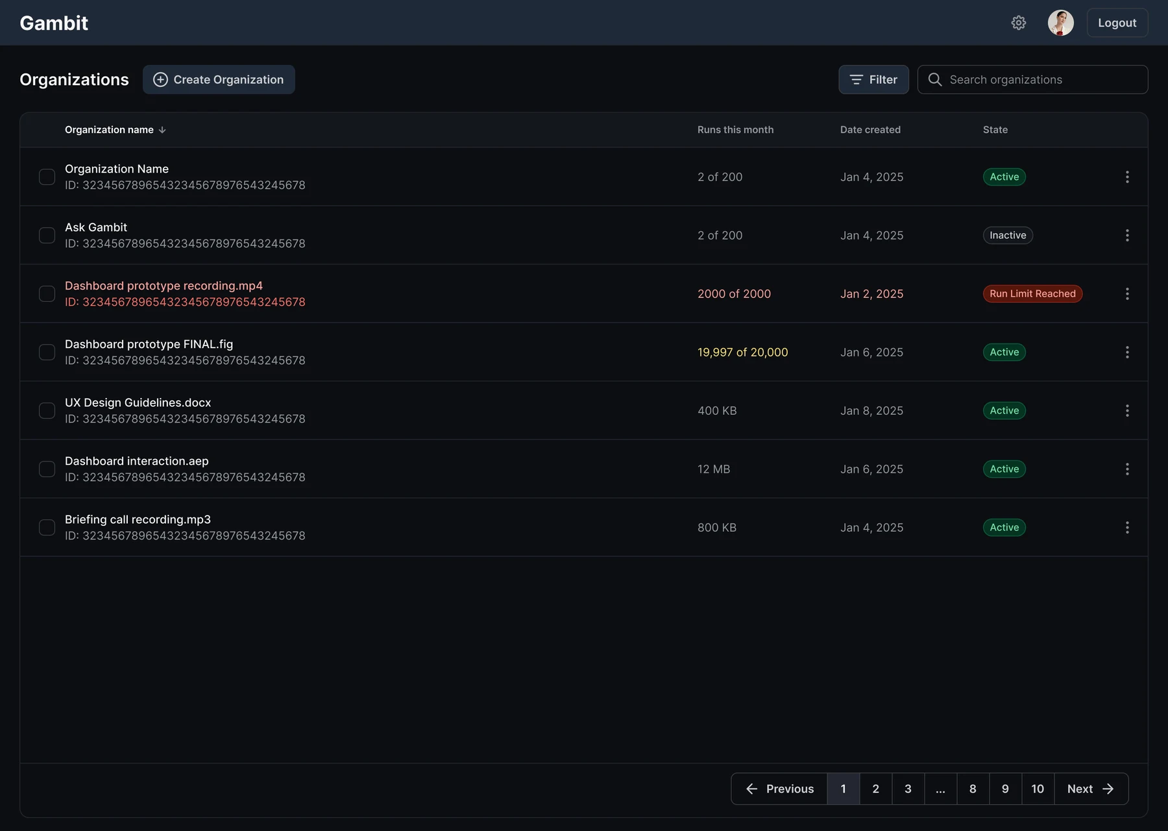
Task: Jump to page 3
Action: (x=908, y=789)
